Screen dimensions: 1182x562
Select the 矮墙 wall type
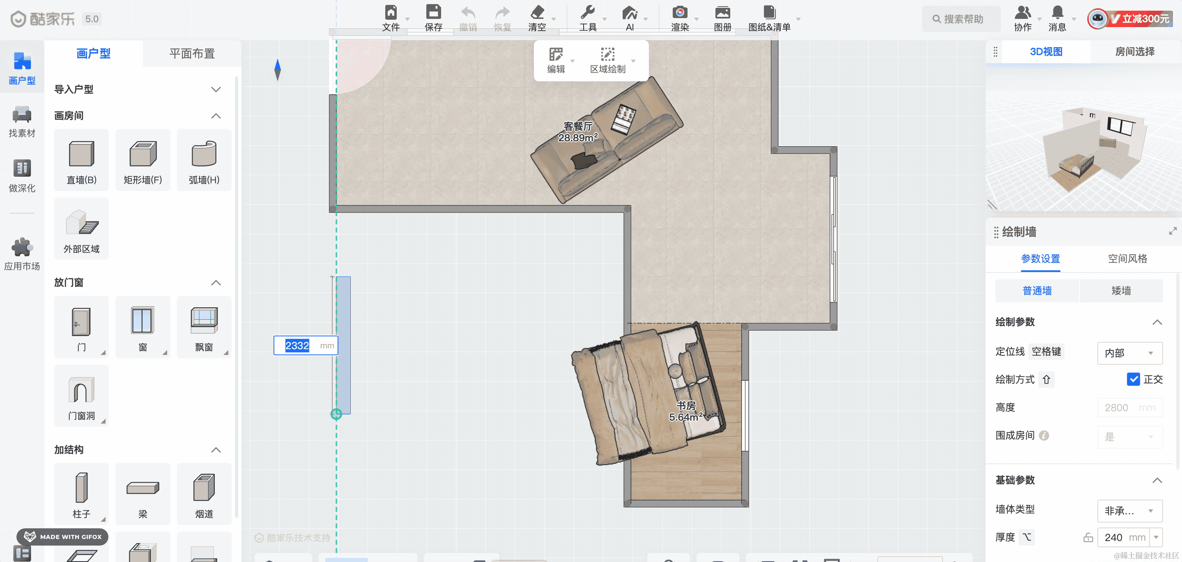point(1121,290)
